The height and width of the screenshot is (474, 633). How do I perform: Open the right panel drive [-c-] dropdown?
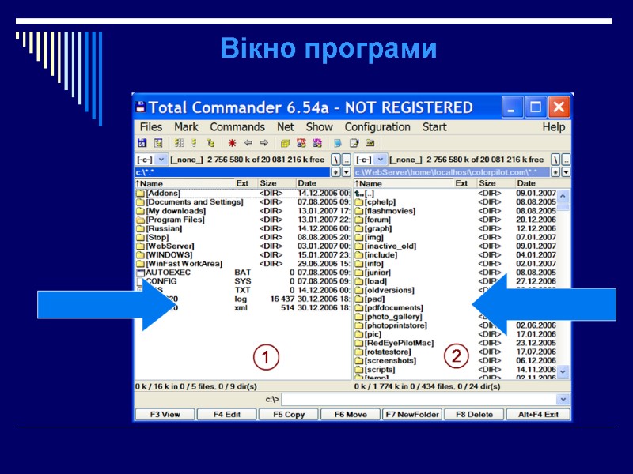point(381,160)
